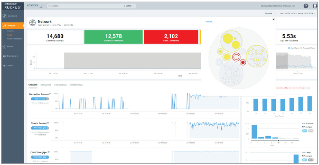Select the red ringed circle in the bubble chart
Screen dimensions: 319x165
[236, 57]
